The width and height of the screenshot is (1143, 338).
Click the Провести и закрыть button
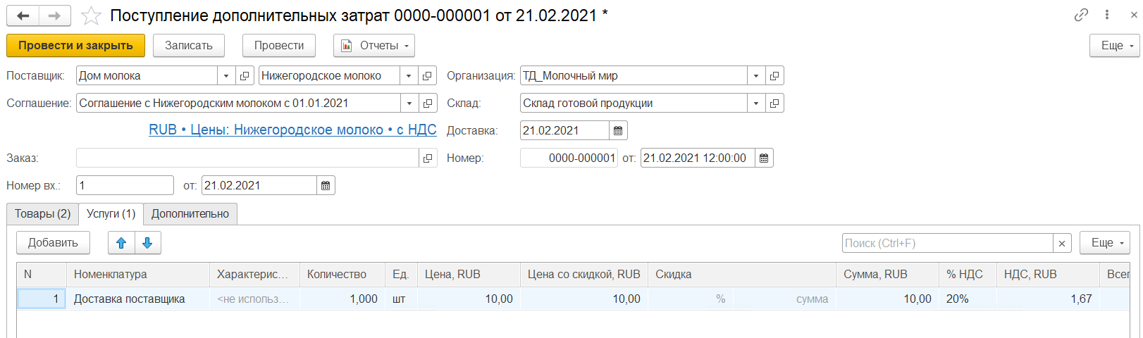[75, 45]
